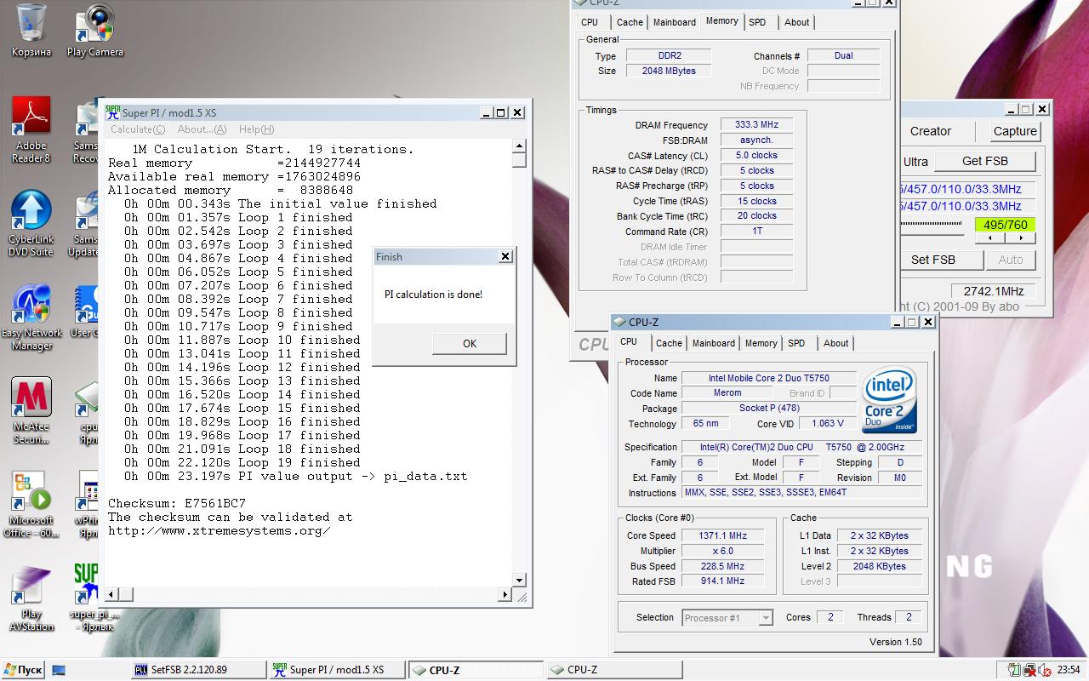Increase FSB with right stepper arrow
1089x681 pixels.
tap(1021, 238)
